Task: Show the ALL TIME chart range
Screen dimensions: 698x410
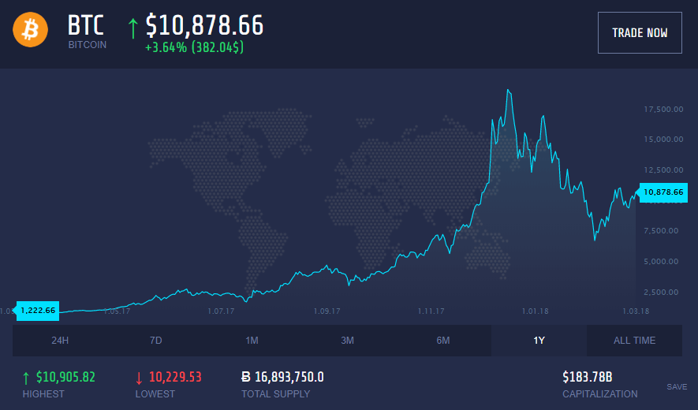Action: click(634, 340)
